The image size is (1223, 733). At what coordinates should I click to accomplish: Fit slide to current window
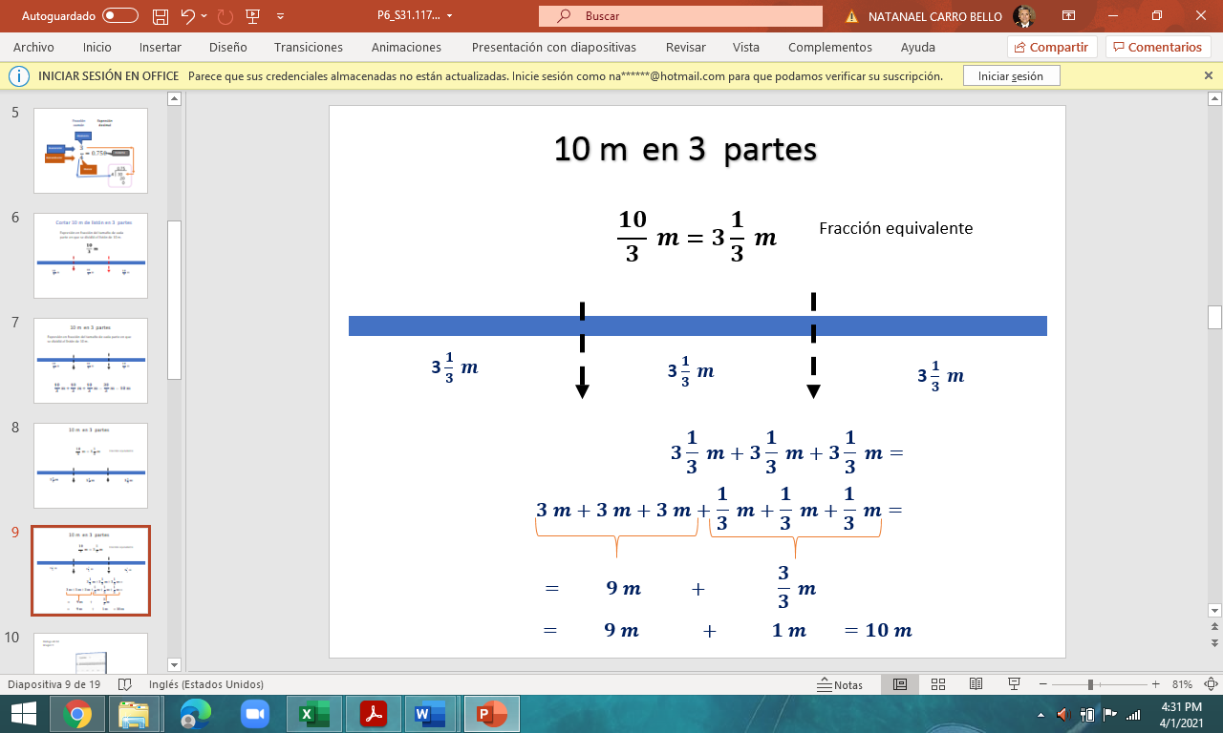(x=1212, y=684)
